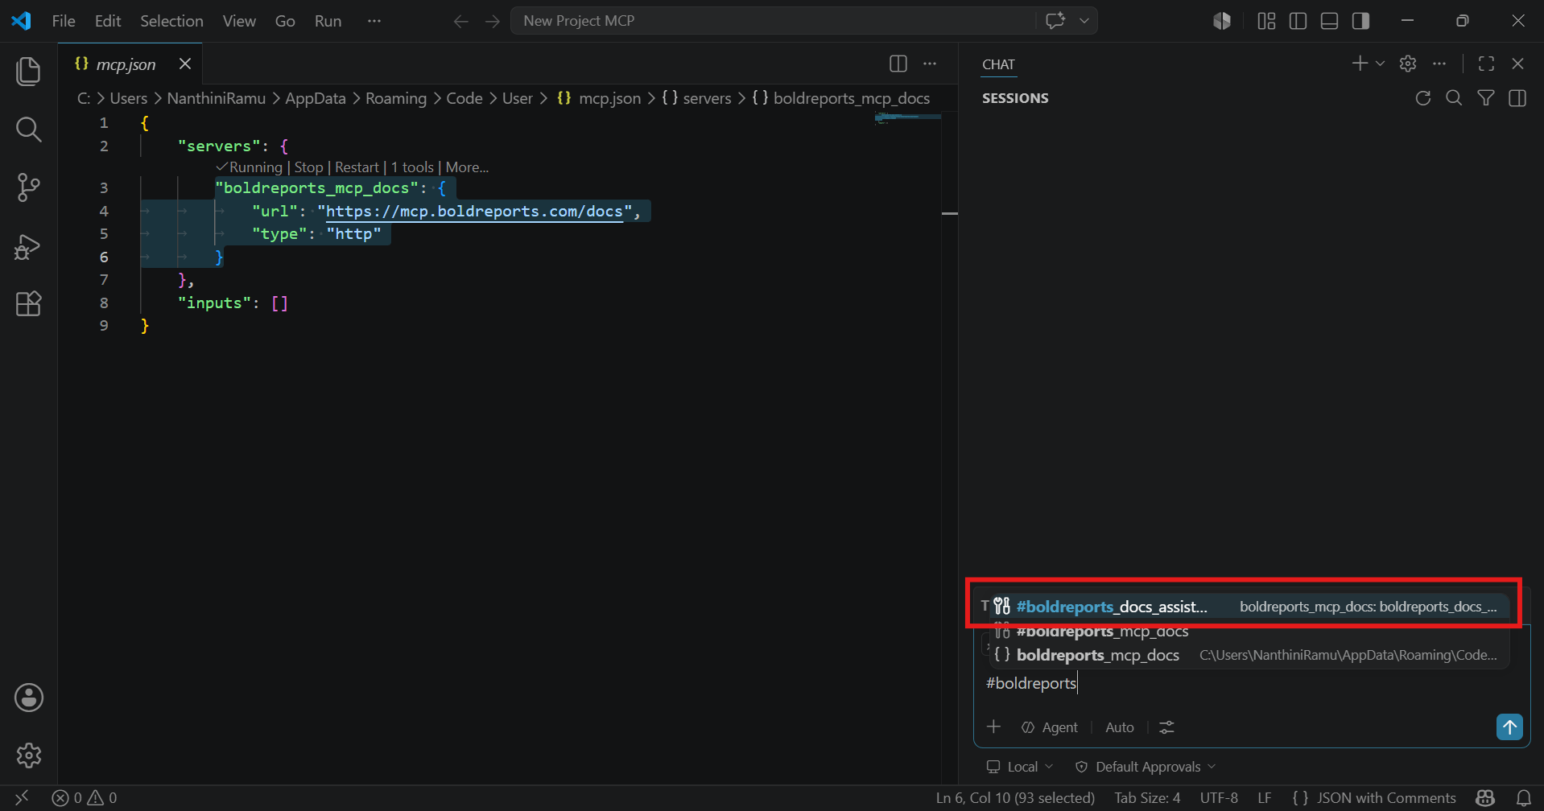Open the Manage gear in the activity bar
Viewport: 1544px width, 811px height.
(x=29, y=755)
